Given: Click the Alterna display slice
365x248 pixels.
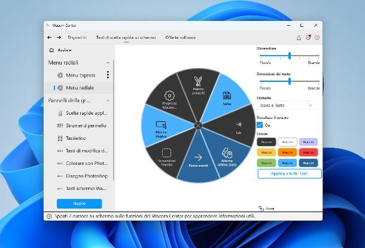Looking at the screenshot, I should (x=160, y=127).
